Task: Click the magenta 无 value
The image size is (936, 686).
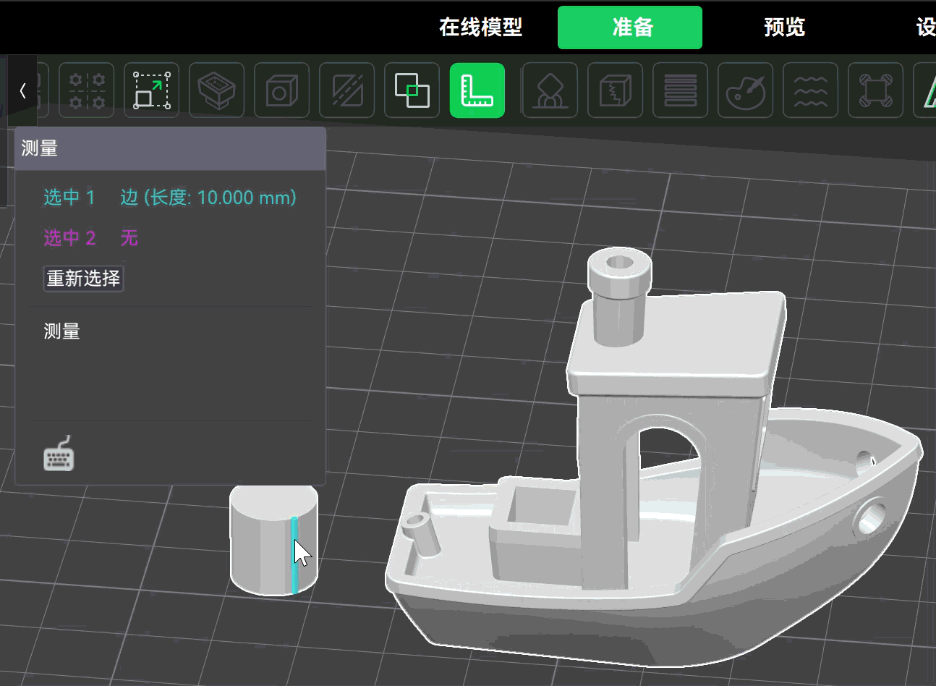Action: (x=129, y=238)
